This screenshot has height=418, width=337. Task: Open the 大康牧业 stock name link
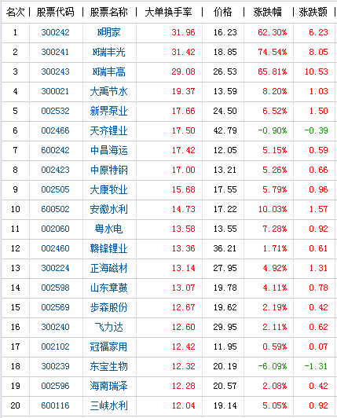click(108, 189)
